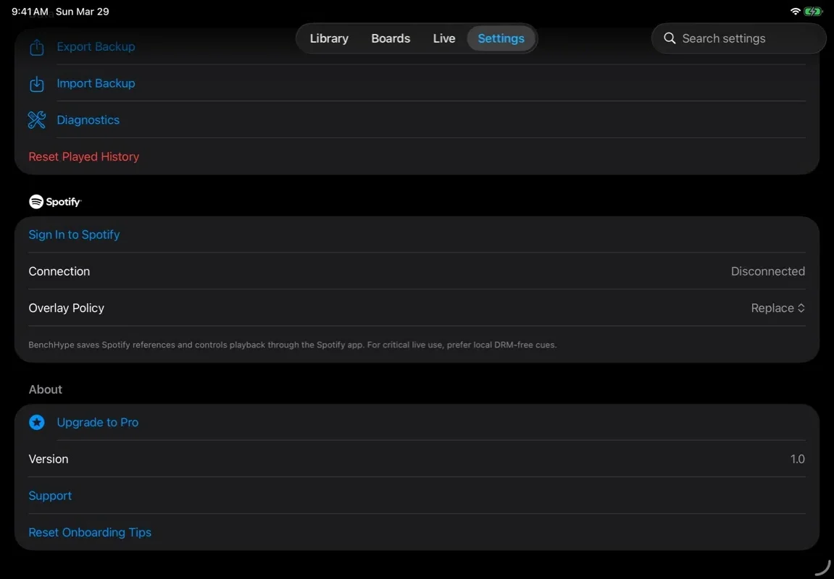This screenshot has height=579, width=834.
Task: Tap Sign In to Spotify
Action: coord(74,234)
